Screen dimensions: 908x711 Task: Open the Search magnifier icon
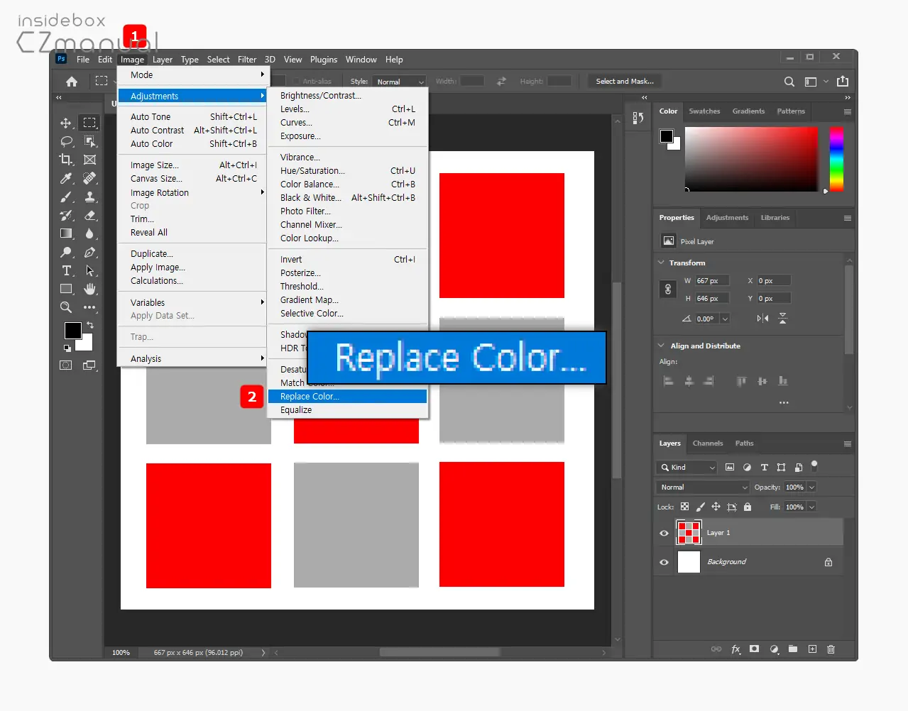click(x=789, y=82)
